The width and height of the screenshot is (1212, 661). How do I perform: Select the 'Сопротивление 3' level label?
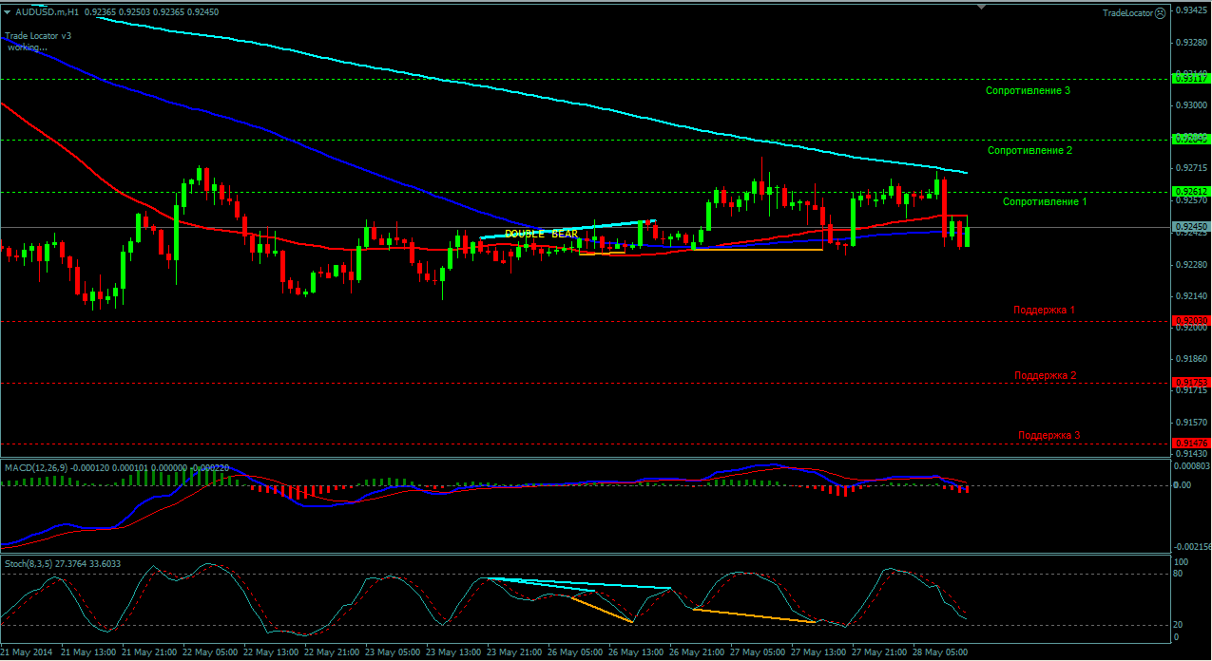click(x=1028, y=90)
